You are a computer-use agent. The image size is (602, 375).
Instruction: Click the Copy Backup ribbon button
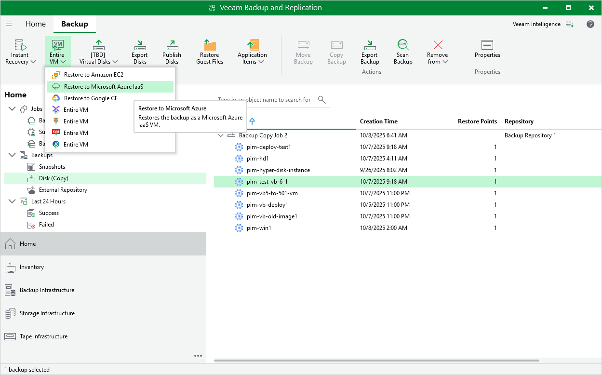336,53
